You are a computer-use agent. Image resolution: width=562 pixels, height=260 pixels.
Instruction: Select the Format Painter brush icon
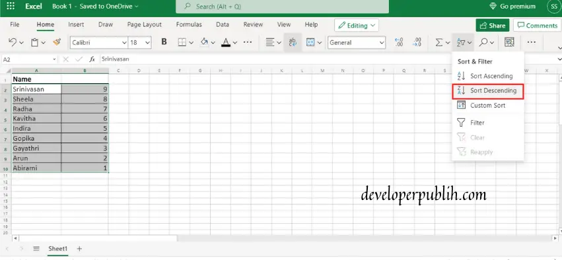coord(57,42)
